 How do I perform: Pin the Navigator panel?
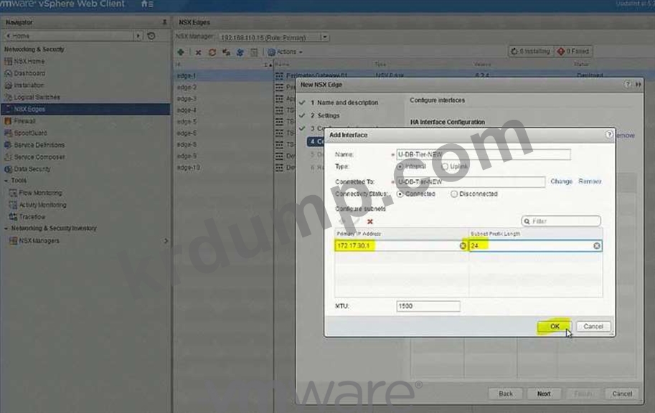(x=164, y=22)
